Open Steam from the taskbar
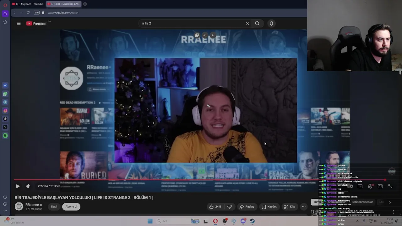The image size is (402, 226). (252, 221)
